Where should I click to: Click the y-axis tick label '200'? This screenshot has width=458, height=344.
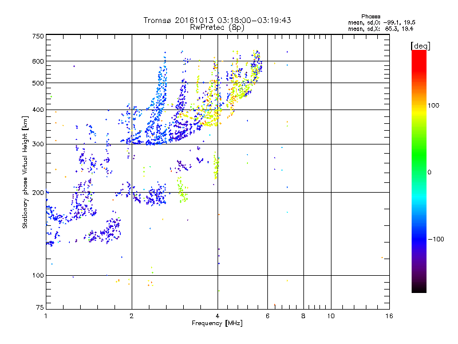coord(38,193)
